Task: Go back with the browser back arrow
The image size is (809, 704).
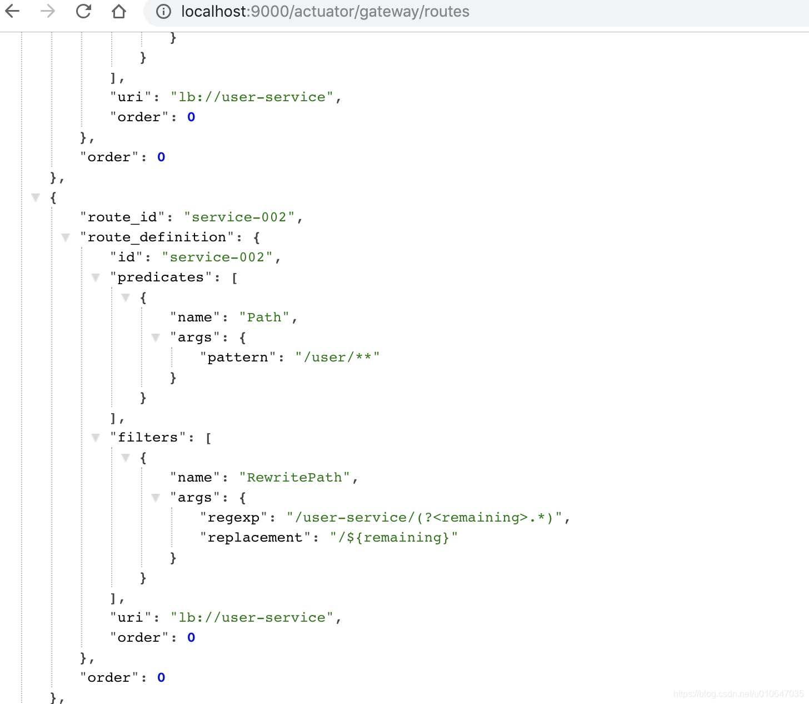Action: click(12, 11)
